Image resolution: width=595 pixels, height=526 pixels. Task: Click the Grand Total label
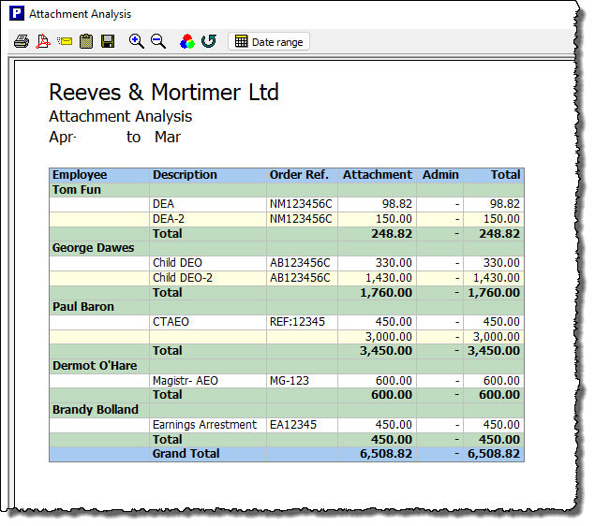pyautogui.click(x=186, y=454)
